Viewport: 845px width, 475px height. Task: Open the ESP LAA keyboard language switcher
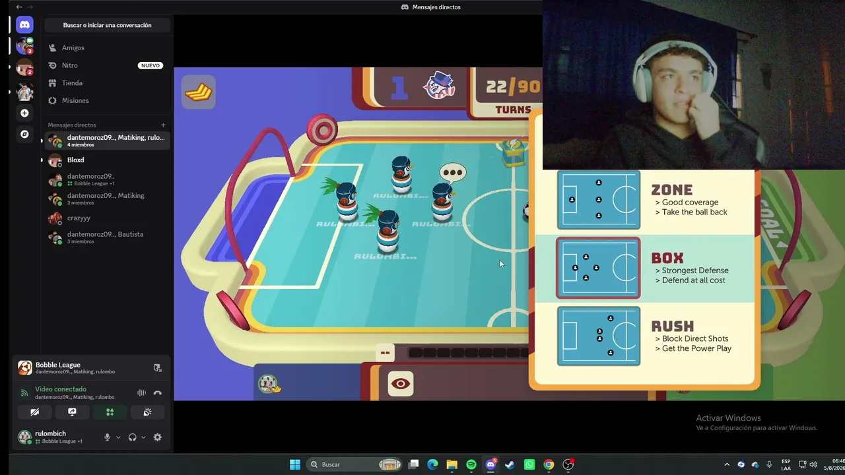click(x=786, y=464)
